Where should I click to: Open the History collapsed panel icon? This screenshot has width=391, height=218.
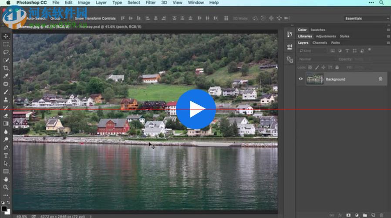[290, 34]
